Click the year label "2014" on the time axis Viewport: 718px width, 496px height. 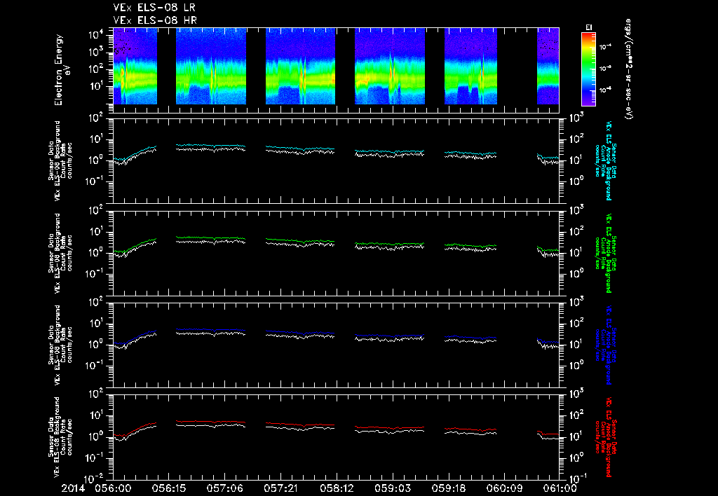tap(73, 488)
